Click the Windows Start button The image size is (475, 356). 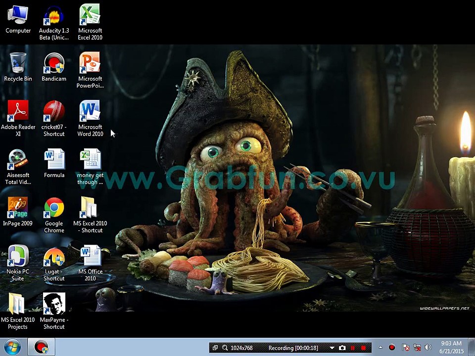click(12, 347)
